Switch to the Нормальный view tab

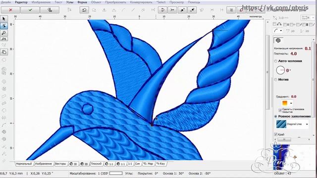click(24, 164)
